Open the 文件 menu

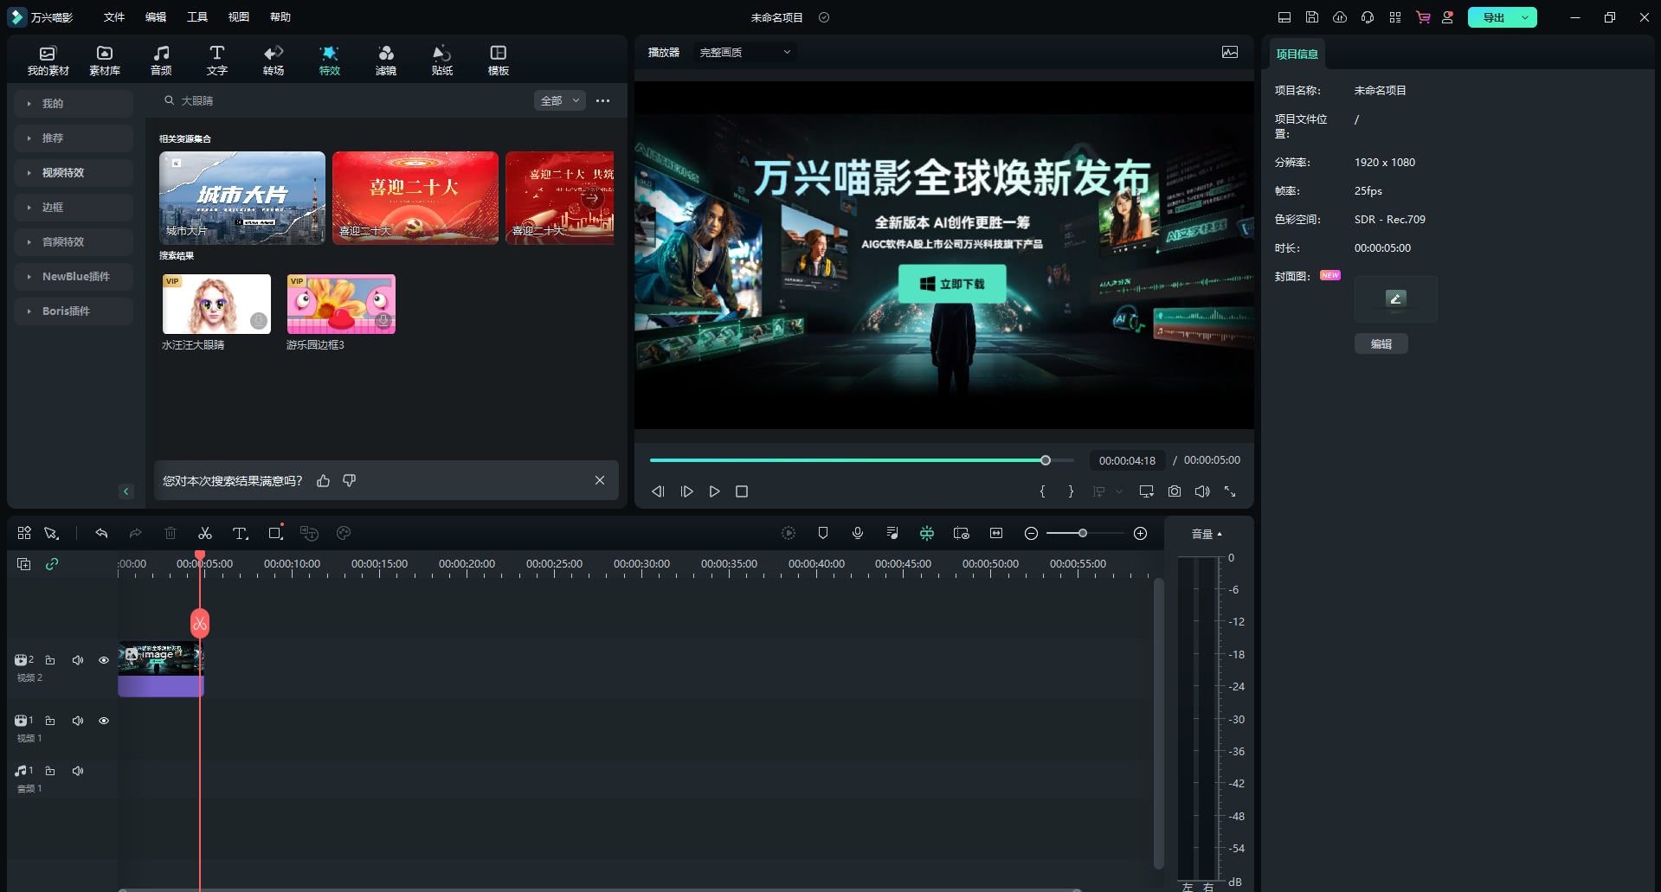coord(114,17)
